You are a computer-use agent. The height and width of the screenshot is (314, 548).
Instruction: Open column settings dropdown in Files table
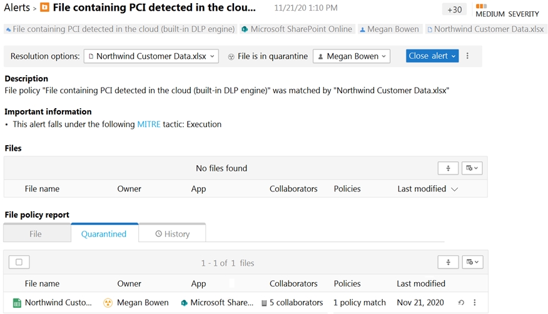pos(472,168)
